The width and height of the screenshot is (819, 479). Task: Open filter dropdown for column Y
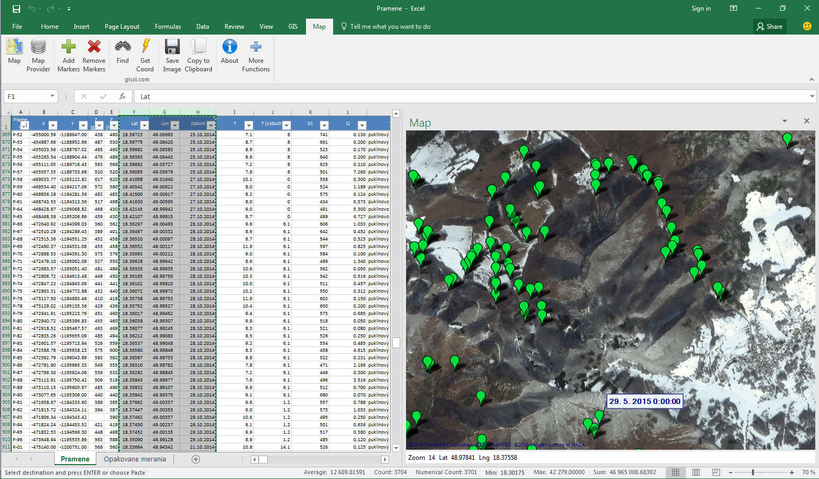83,125
